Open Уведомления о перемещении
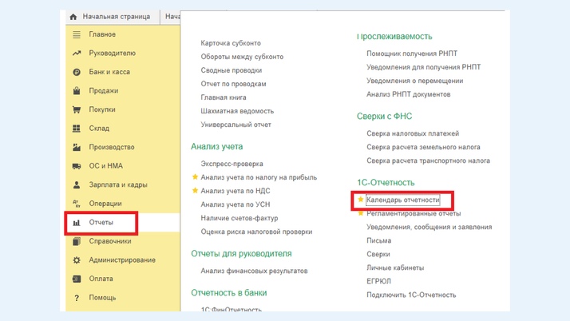The height and width of the screenshot is (321, 570). 415,81
